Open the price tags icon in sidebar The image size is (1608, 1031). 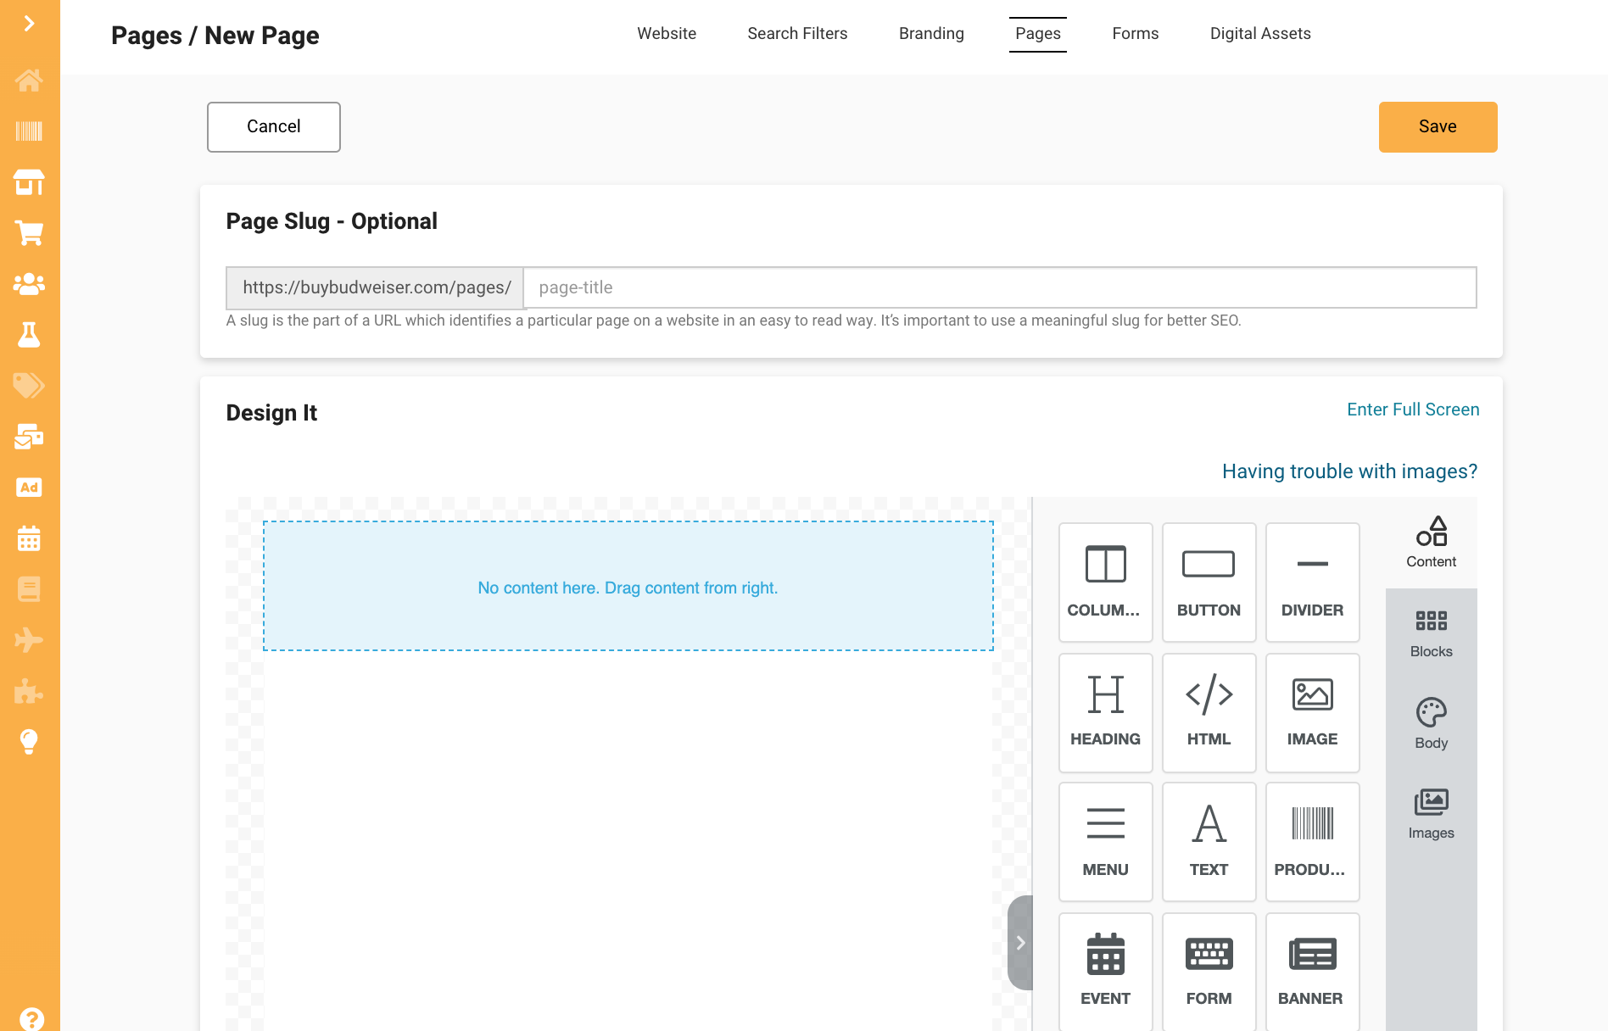pyautogui.click(x=29, y=386)
